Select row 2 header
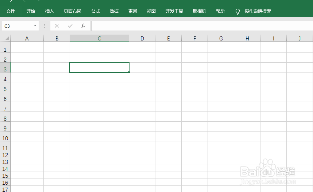The width and height of the screenshot is (313, 192). point(5,58)
